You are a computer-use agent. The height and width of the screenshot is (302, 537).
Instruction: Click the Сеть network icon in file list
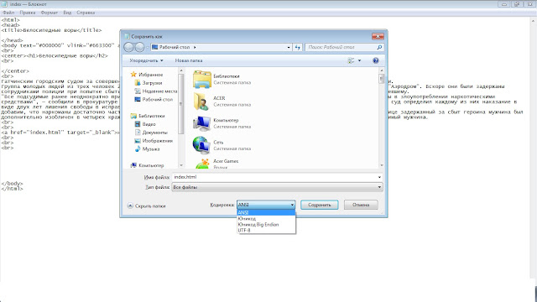click(201, 145)
